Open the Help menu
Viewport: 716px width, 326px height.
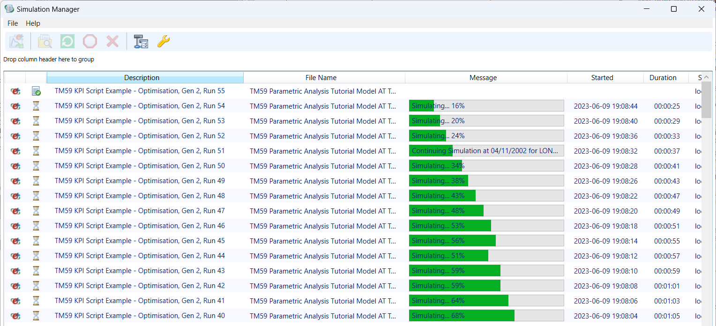click(x=33, y=23)
